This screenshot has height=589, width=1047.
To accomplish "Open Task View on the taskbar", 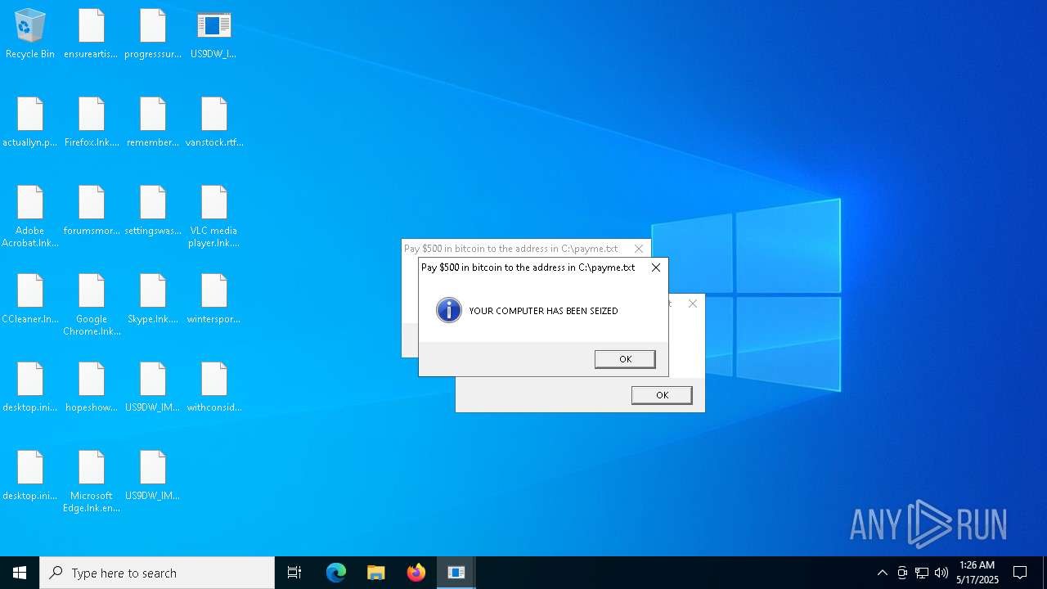I will (x=294, y=573).
